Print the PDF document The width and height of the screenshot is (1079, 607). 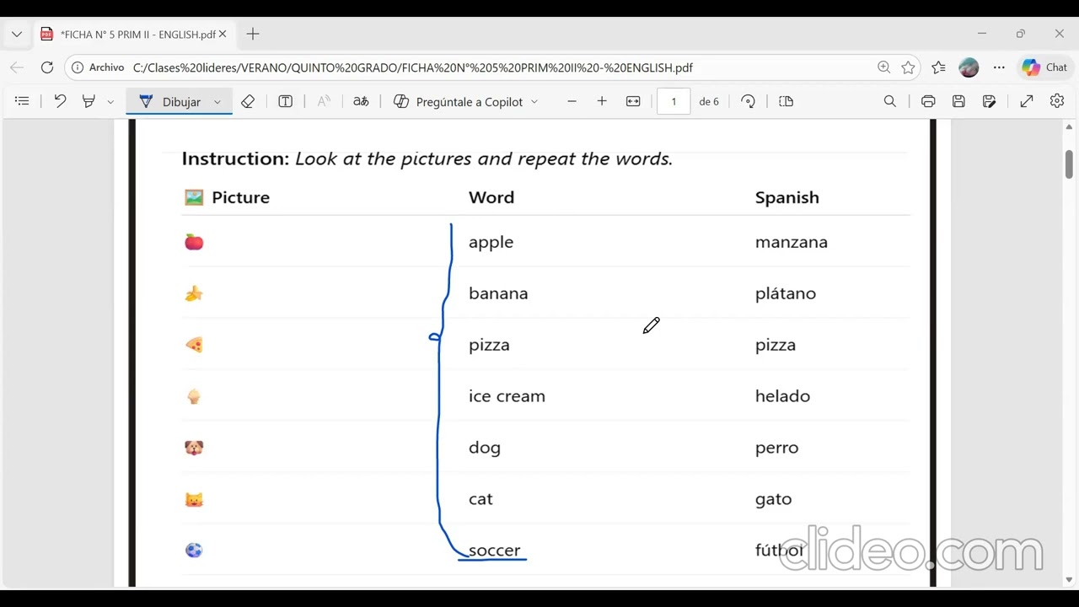[928, 101]
